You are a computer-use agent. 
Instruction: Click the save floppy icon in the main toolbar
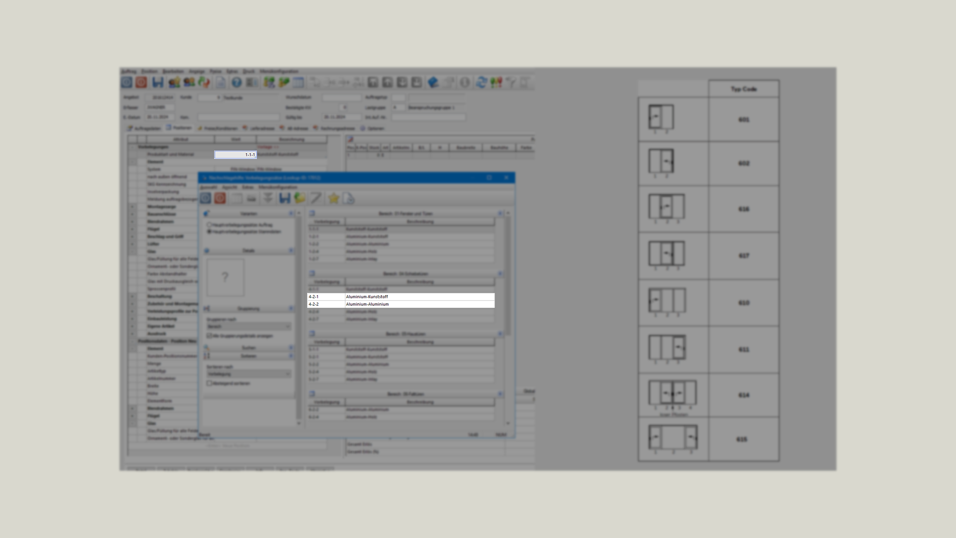click(x=158, y=83)
